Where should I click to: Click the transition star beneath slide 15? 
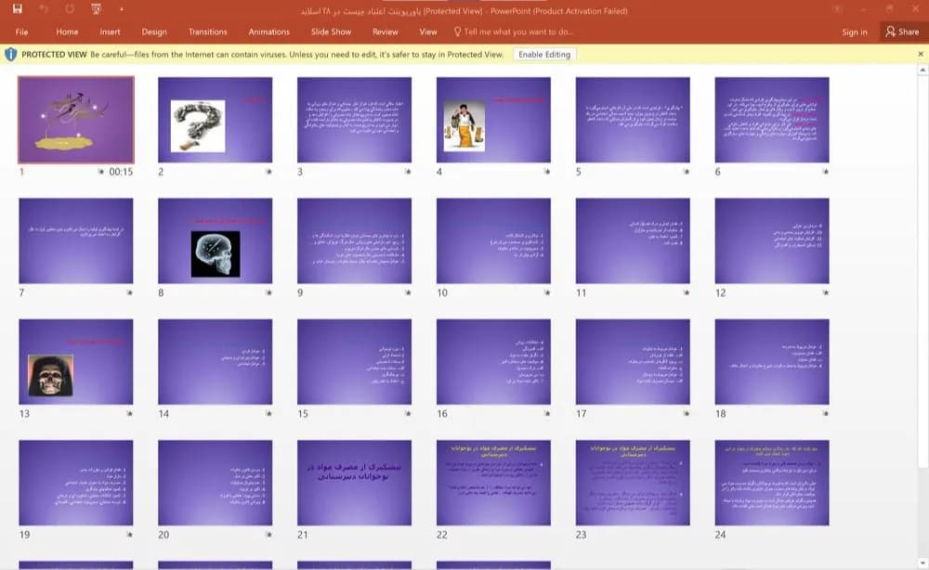coord(408,414)
